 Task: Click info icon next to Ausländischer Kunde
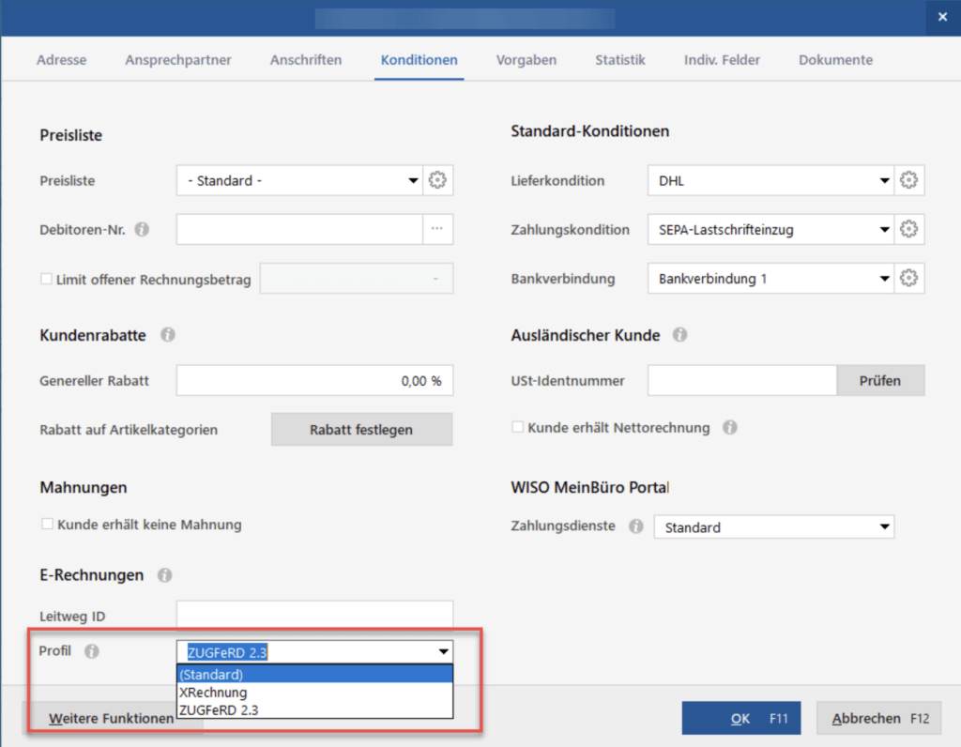(x=680, y=334)
